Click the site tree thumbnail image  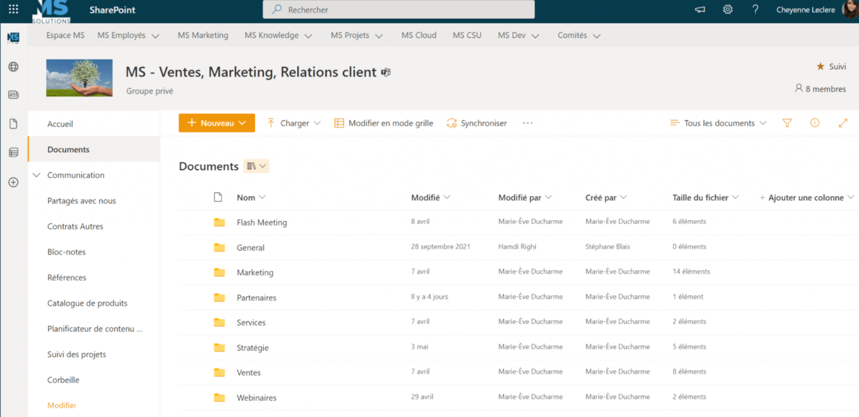80,78
